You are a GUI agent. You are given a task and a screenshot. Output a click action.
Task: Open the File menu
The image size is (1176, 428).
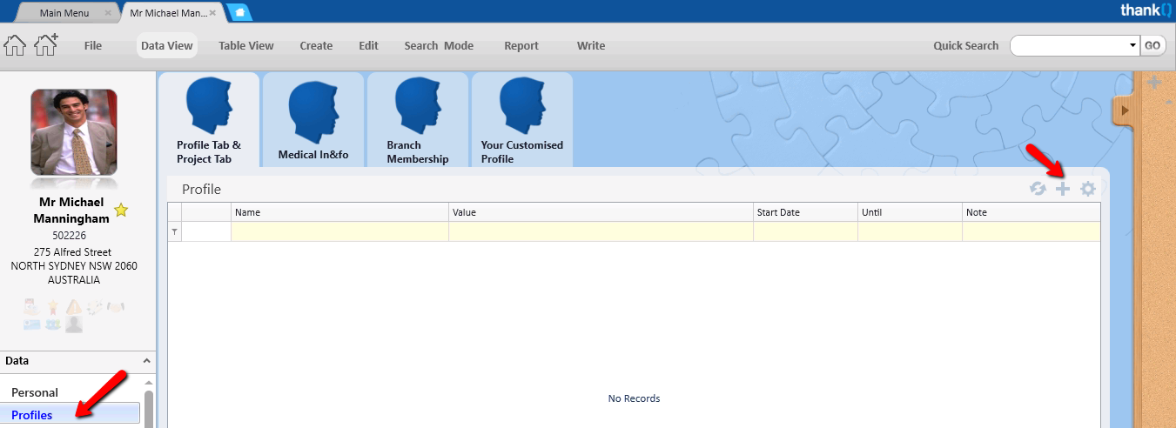pyautogui.click(x=93, y=46)
